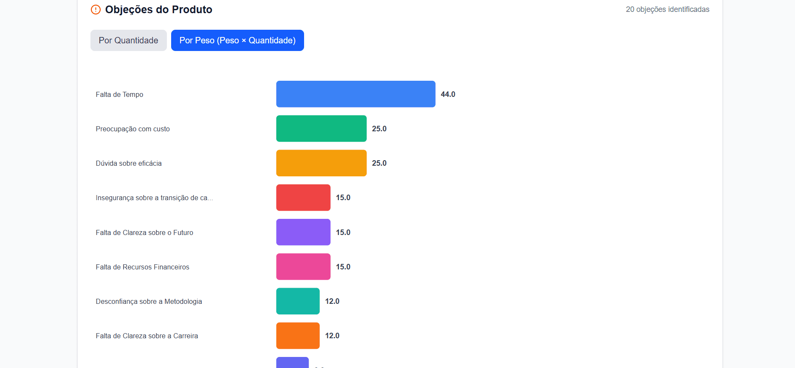Viewport: 795px width, 368px height.
Task: Click the Desconfiança sobre a Metodologia label
Action: [x=149, y=301]
